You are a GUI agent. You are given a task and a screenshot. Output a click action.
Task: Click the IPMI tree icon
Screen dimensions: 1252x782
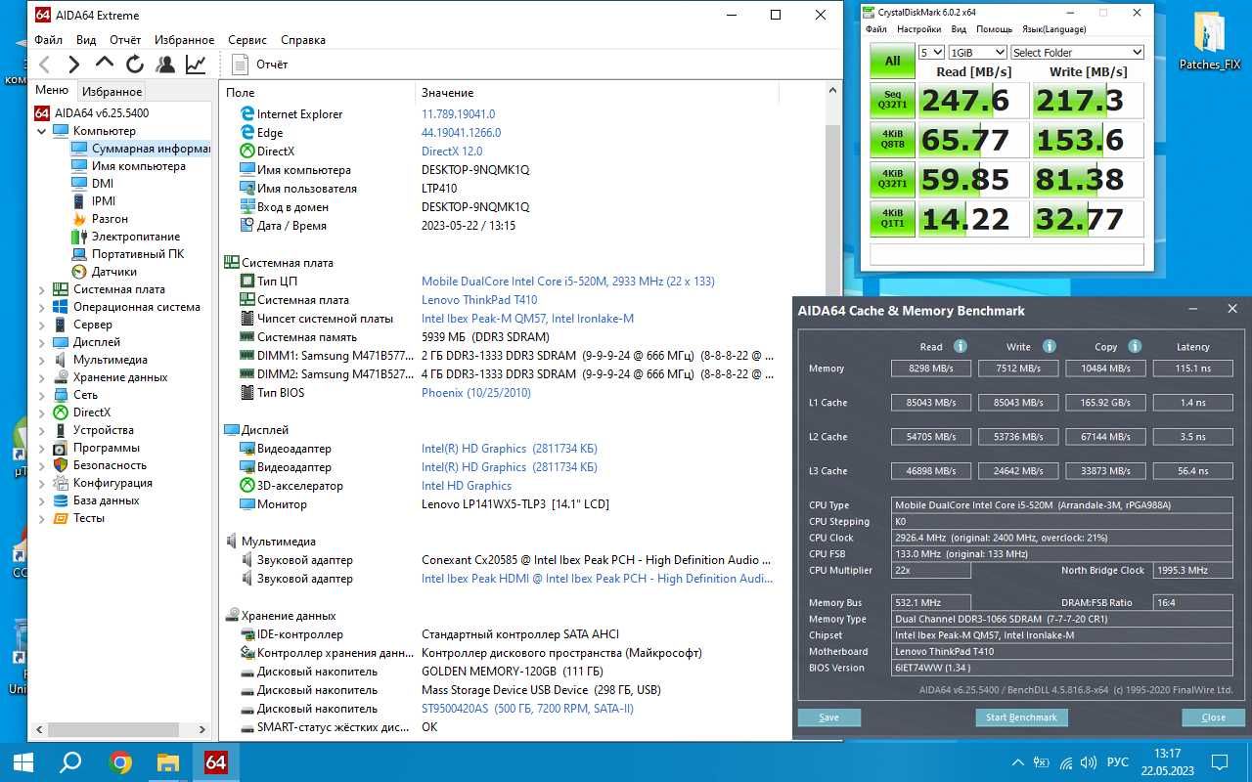pyautogui.click(x=79, y=201)
